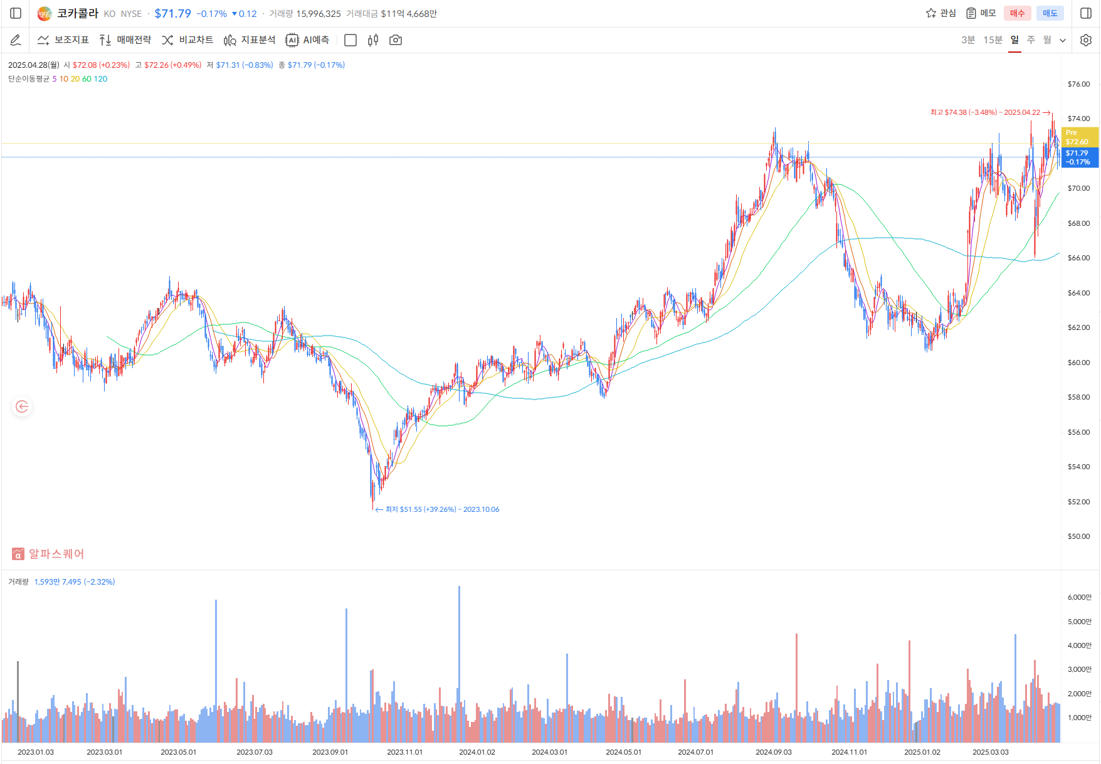Toggle 20-day moving average
Image resolution: width=1101 pixels, height=764 pixels.
click(x=75, y=79)
